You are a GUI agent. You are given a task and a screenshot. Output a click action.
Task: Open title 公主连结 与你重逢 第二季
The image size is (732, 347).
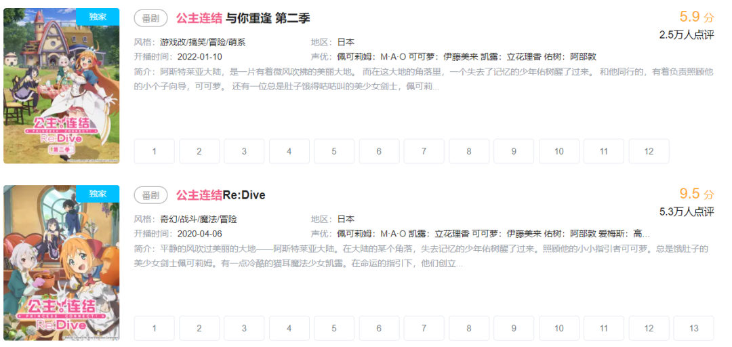[243, 18]
